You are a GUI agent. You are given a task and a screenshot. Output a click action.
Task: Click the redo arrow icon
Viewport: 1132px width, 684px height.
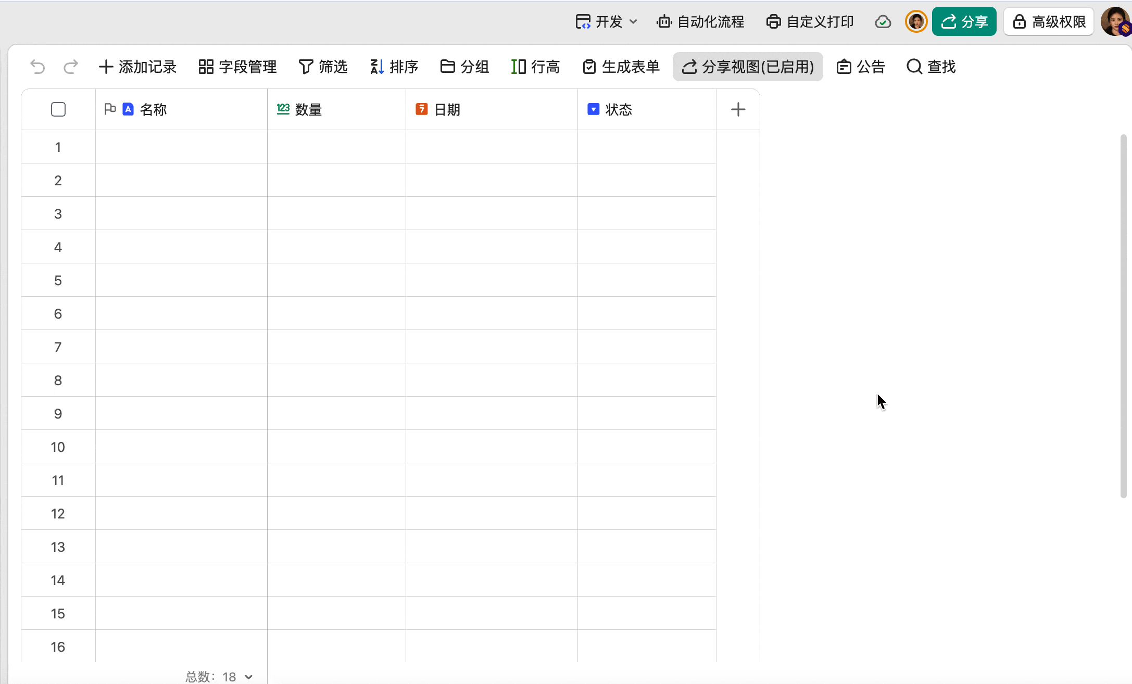click(71, 67)
